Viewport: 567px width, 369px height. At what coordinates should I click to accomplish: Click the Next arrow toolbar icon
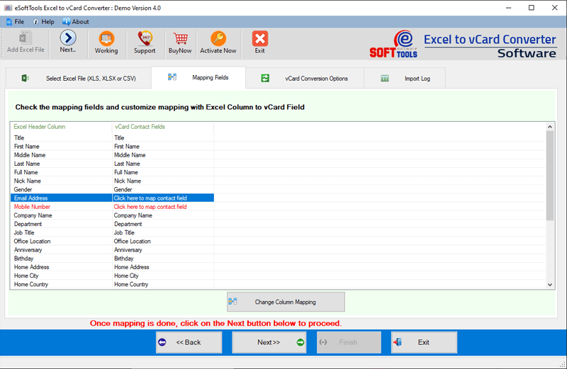pyautogui.click(x=68, y=38)
